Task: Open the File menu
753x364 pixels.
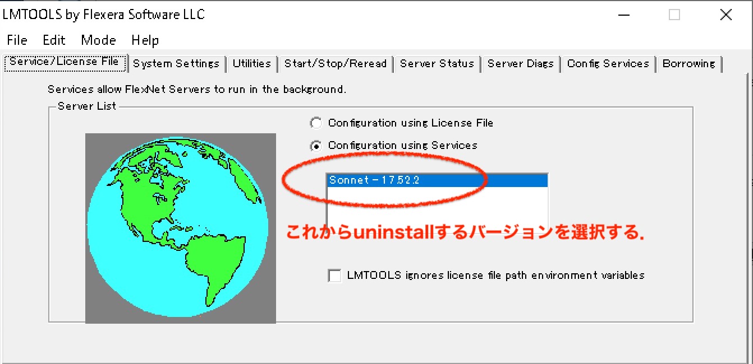Action: [17, 40]
